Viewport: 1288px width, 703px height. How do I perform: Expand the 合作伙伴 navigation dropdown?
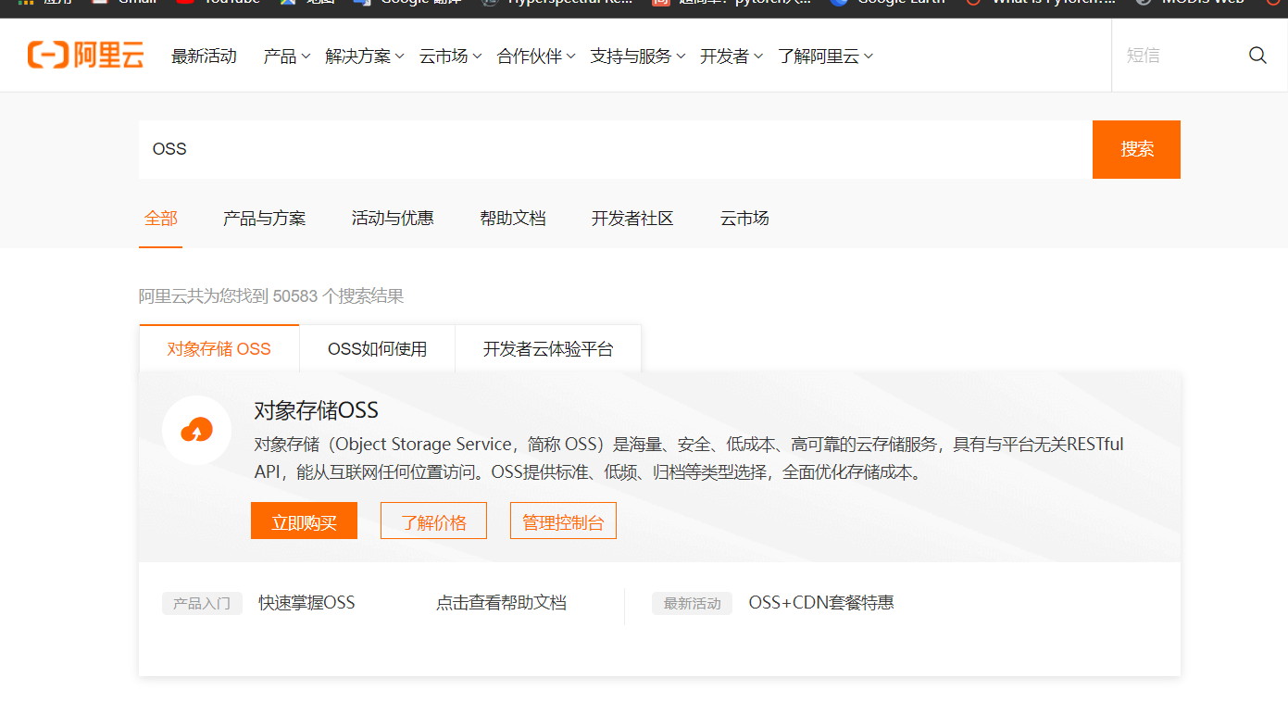tap(536, 56)
